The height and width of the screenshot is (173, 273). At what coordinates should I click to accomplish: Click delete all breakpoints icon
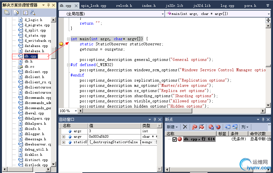pos(194,127)
